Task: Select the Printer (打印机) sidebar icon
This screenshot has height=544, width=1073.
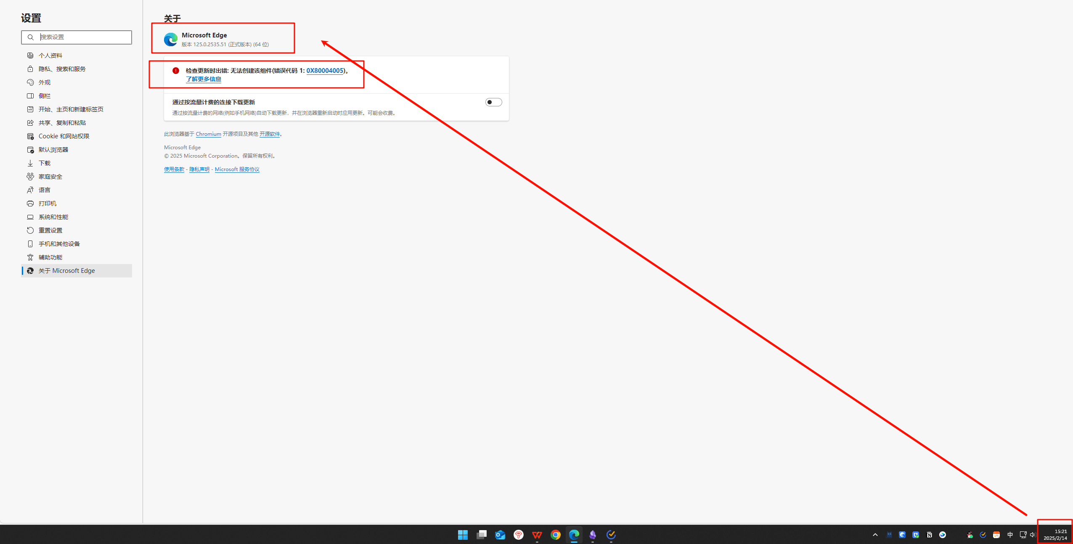Action: tap(30, 203)
